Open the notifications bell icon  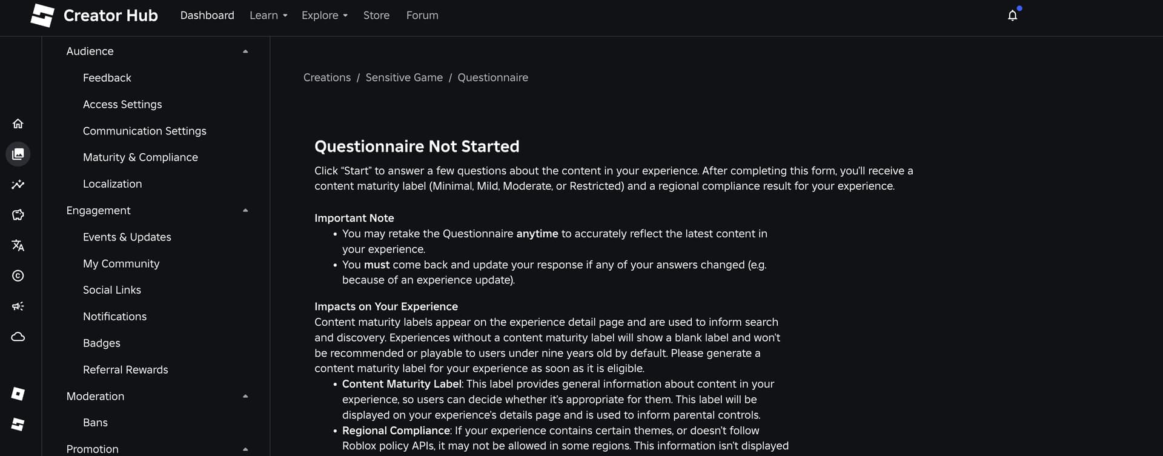pos(1012,16)
